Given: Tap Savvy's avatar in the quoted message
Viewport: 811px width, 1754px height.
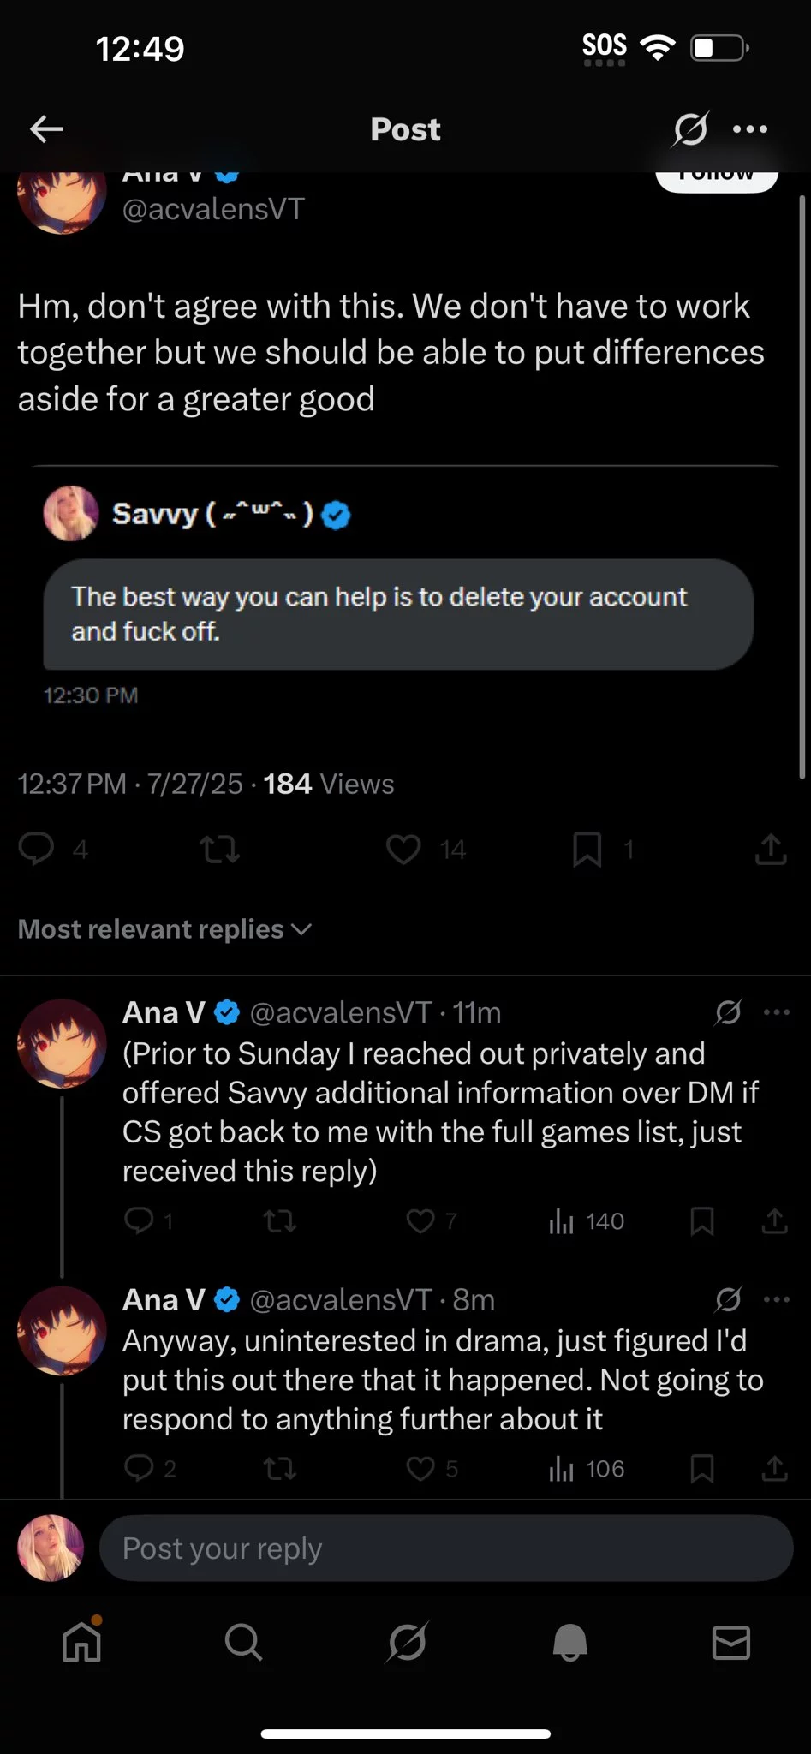Looking at the screenshot, I should click(x=71, y=514).
